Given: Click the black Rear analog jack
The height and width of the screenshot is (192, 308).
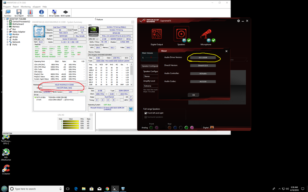Looking at the screenshot, I should click(x=181, y=128).
